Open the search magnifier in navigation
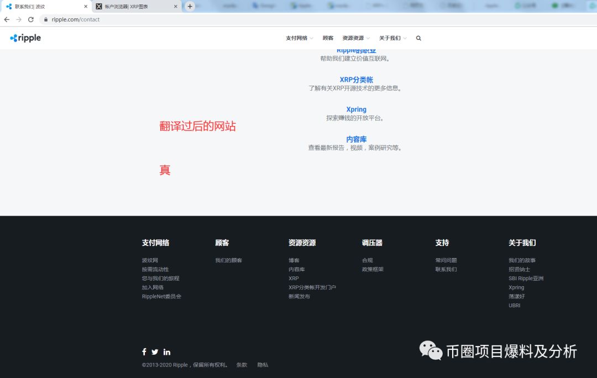This screenshot has width=597, height=378. [x=418, y=38]
